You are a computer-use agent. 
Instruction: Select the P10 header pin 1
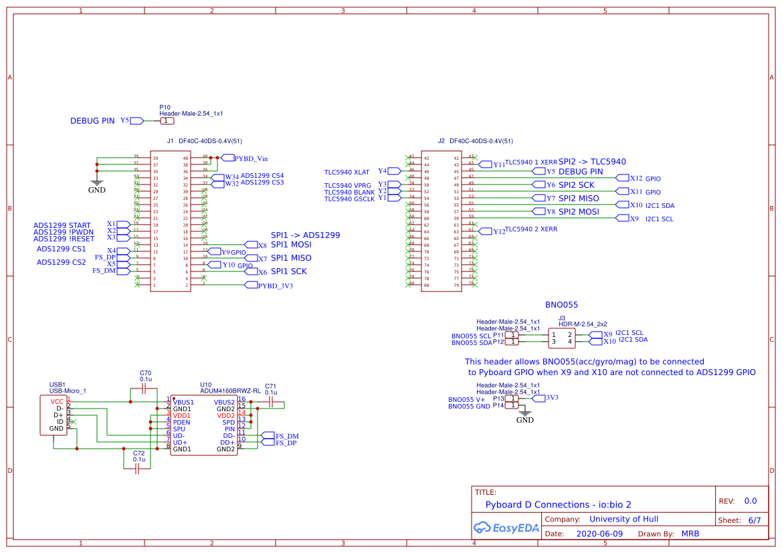[164, 121]
